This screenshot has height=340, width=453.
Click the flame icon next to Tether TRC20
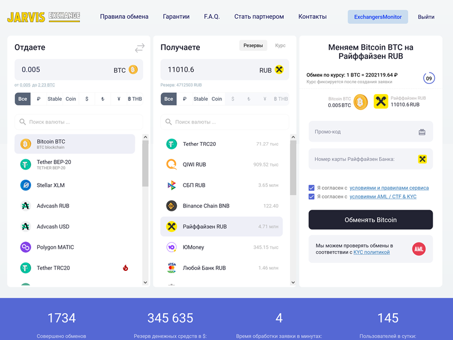pos(125,268)
